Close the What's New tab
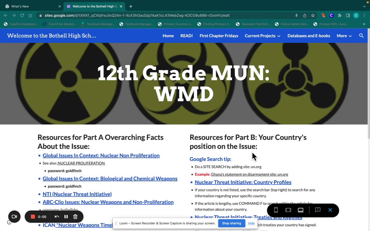 click(59, 6)
